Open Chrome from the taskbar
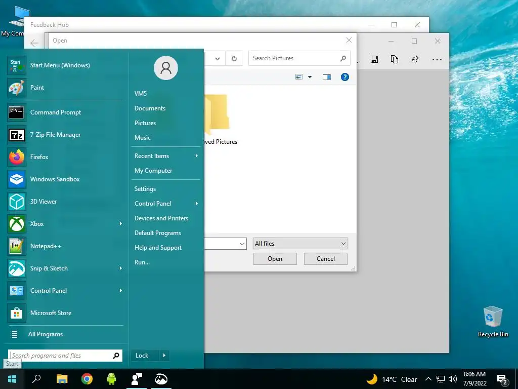The height and width of the screenshot is (389, 518). tap(87, 379)
